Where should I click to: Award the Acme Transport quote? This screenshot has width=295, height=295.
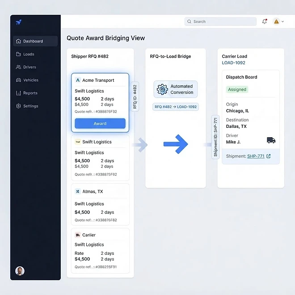click(100, 123)
